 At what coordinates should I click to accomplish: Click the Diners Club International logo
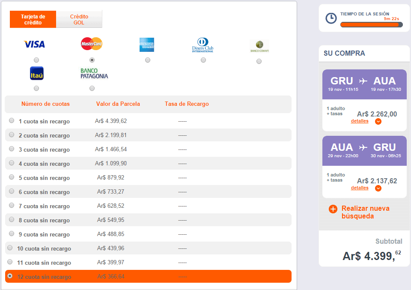tap(203, 45)
